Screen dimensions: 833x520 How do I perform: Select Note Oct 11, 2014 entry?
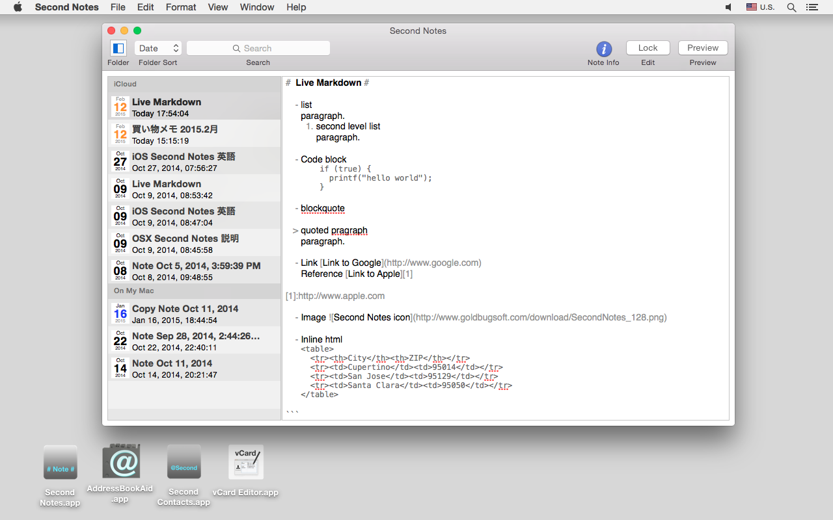[195, 368]
